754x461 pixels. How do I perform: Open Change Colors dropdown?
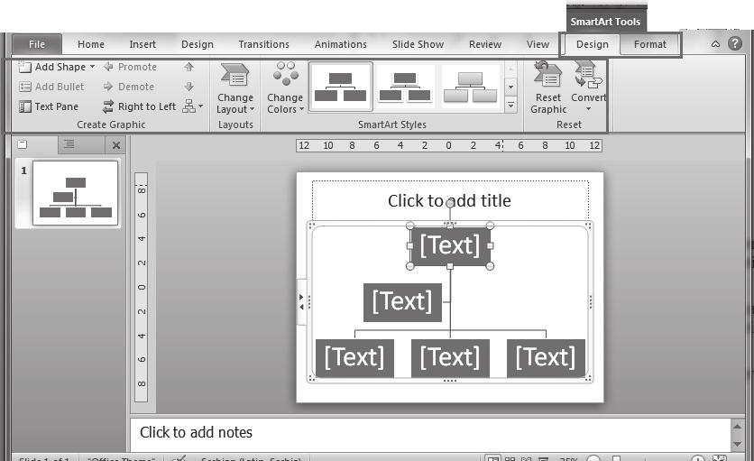pyautogui.click(x=285, y=88)
